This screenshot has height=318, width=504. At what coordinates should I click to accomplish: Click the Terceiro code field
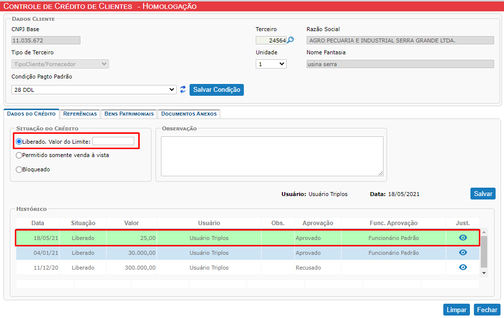[x=271, y=40]
